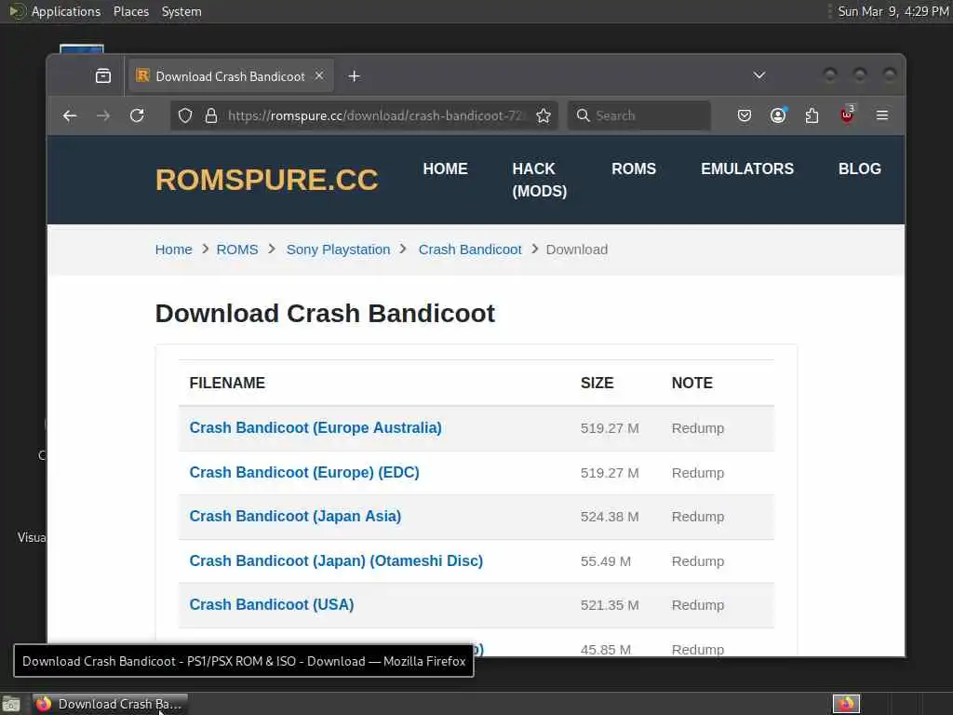Follow the Crash Bandicoot breadcrumb
The height and width of the screenshot is (715, 953).
[470, 250]
